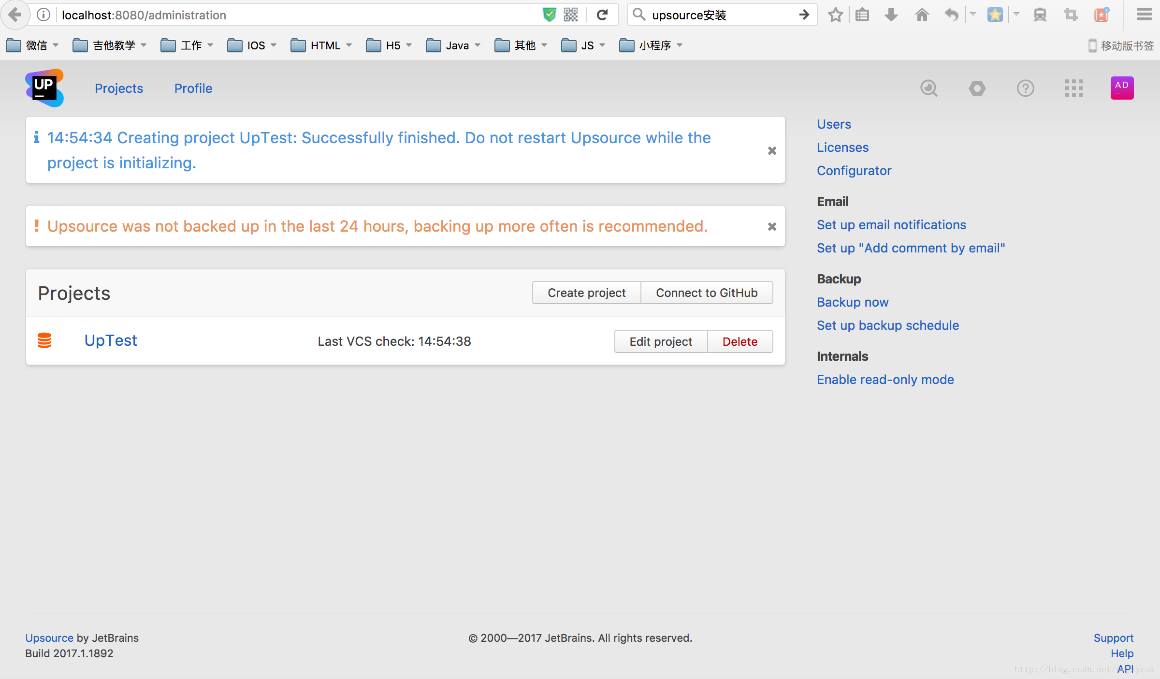Open the Users admin link
1160x679 pixels.
click(x=834, y=124)
